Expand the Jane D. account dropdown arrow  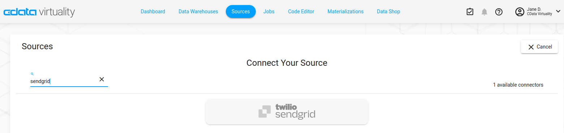coord(558,12)
